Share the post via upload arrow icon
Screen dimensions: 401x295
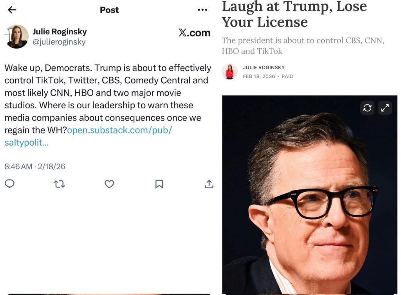coord(209,184)
